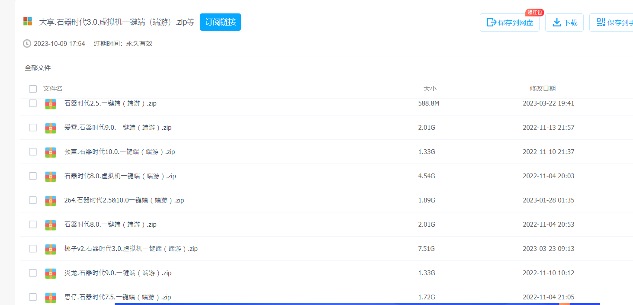Check the box for 爱雪.石器时代9.0.一键端
The height and width of the screenshot is (305, 633).
(x=33, y=128)
